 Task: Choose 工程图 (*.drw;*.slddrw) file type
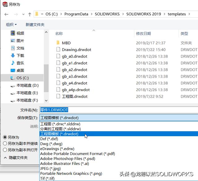119,124
